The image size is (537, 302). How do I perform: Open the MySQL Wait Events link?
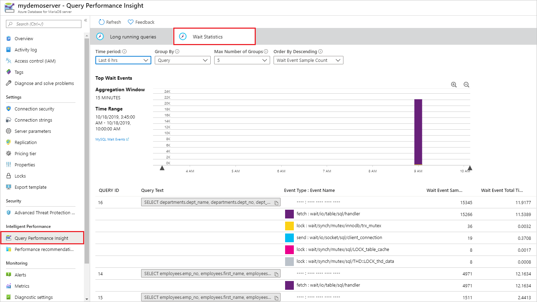click(112, 139)
